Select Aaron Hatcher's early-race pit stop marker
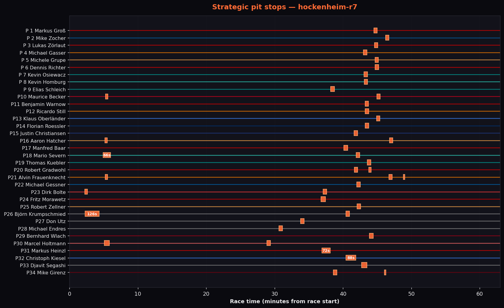Screen dimensions: 504x308 (x=106, y=140)
